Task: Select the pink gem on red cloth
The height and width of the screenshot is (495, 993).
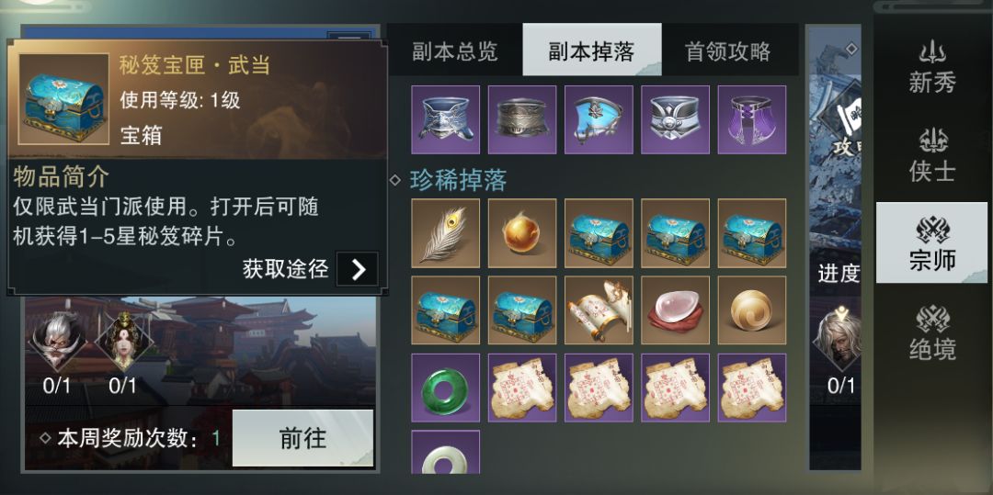Action: 675,309
